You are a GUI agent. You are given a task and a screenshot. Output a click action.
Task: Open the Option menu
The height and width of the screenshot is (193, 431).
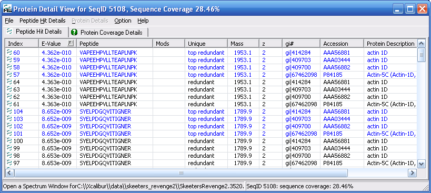123,21
